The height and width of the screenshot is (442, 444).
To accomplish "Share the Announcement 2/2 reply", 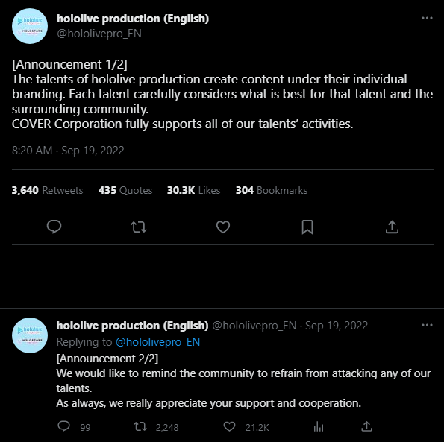I will click(366, 426).
